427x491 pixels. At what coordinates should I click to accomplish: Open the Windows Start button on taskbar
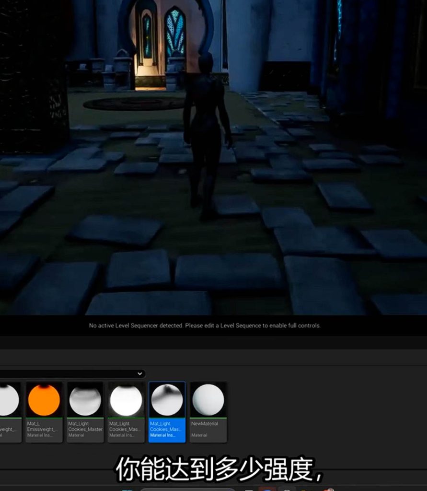click(x=127, y=489)
